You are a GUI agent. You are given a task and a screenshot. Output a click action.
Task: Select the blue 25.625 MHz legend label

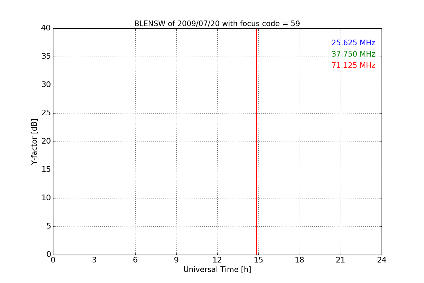tap(353, 43)
